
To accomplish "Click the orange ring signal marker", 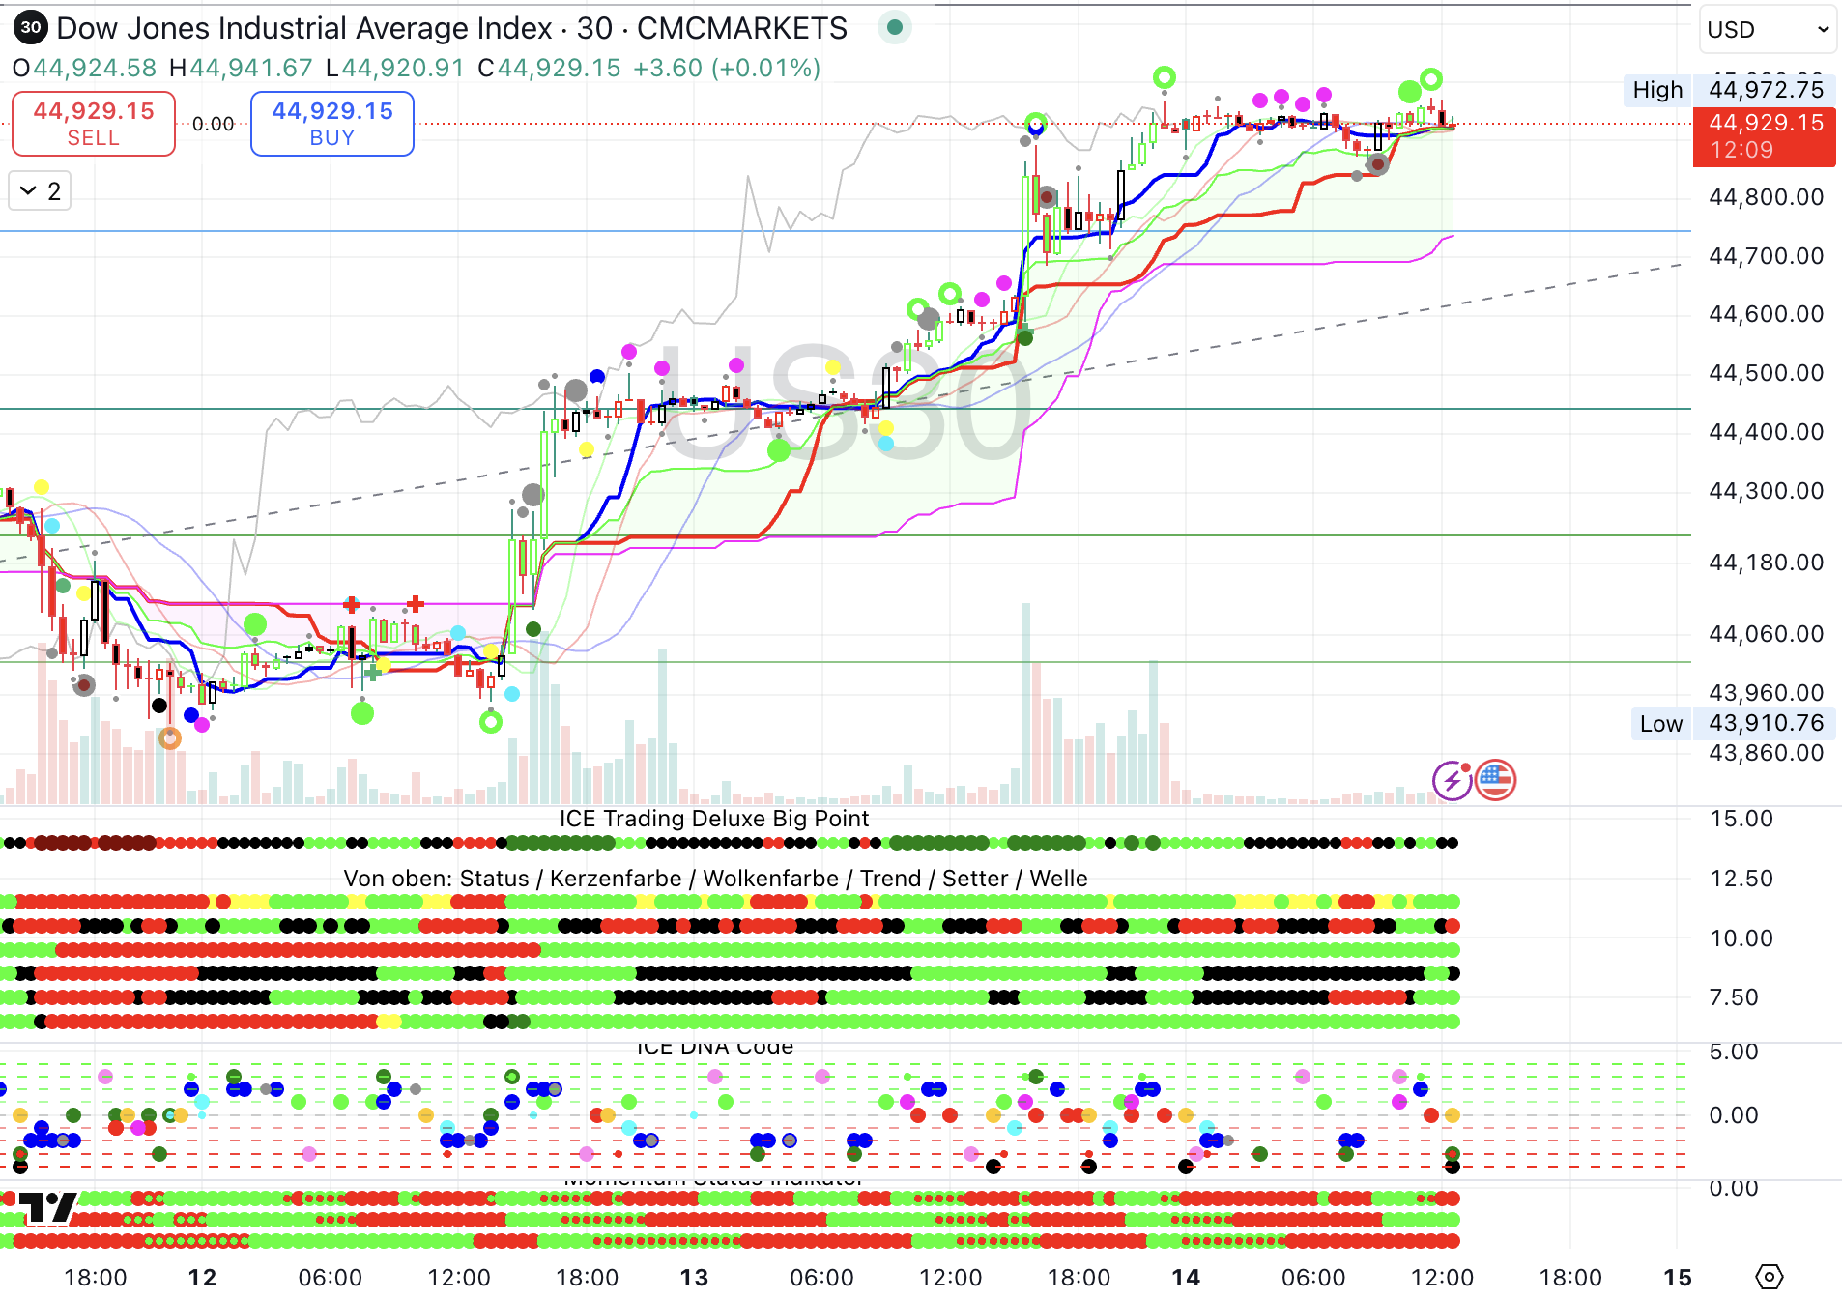I will [170, 738].
